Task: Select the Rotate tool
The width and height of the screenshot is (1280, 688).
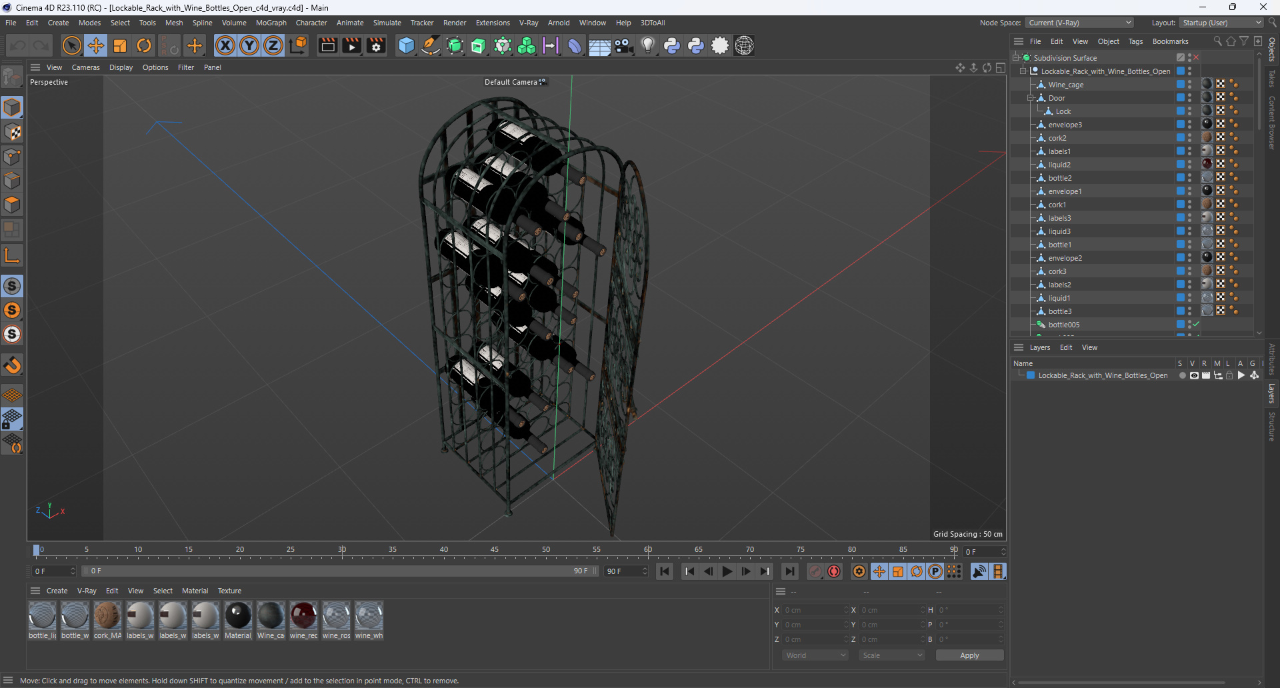Action: 144,45
